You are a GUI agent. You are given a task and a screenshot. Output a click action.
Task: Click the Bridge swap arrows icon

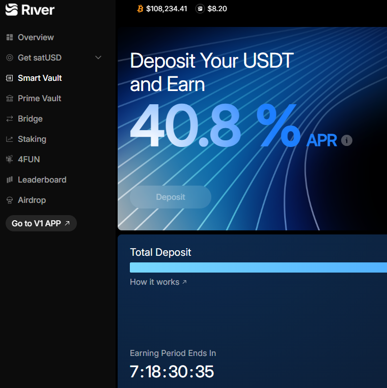[10, 119]
